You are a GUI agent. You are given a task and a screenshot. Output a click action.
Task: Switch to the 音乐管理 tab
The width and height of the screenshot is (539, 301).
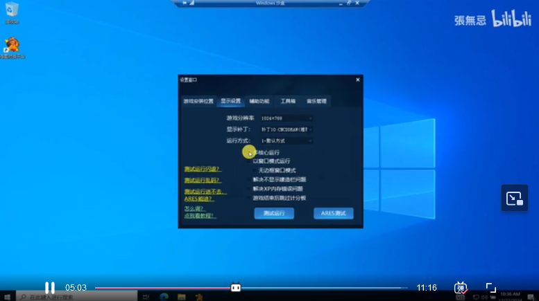316,101
